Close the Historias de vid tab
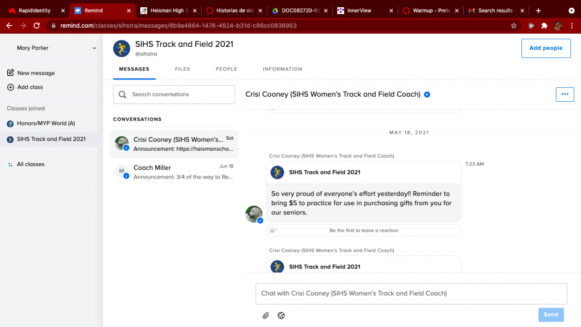The width and height of the screenshot is (581, 327). click(x=261, y=10)
